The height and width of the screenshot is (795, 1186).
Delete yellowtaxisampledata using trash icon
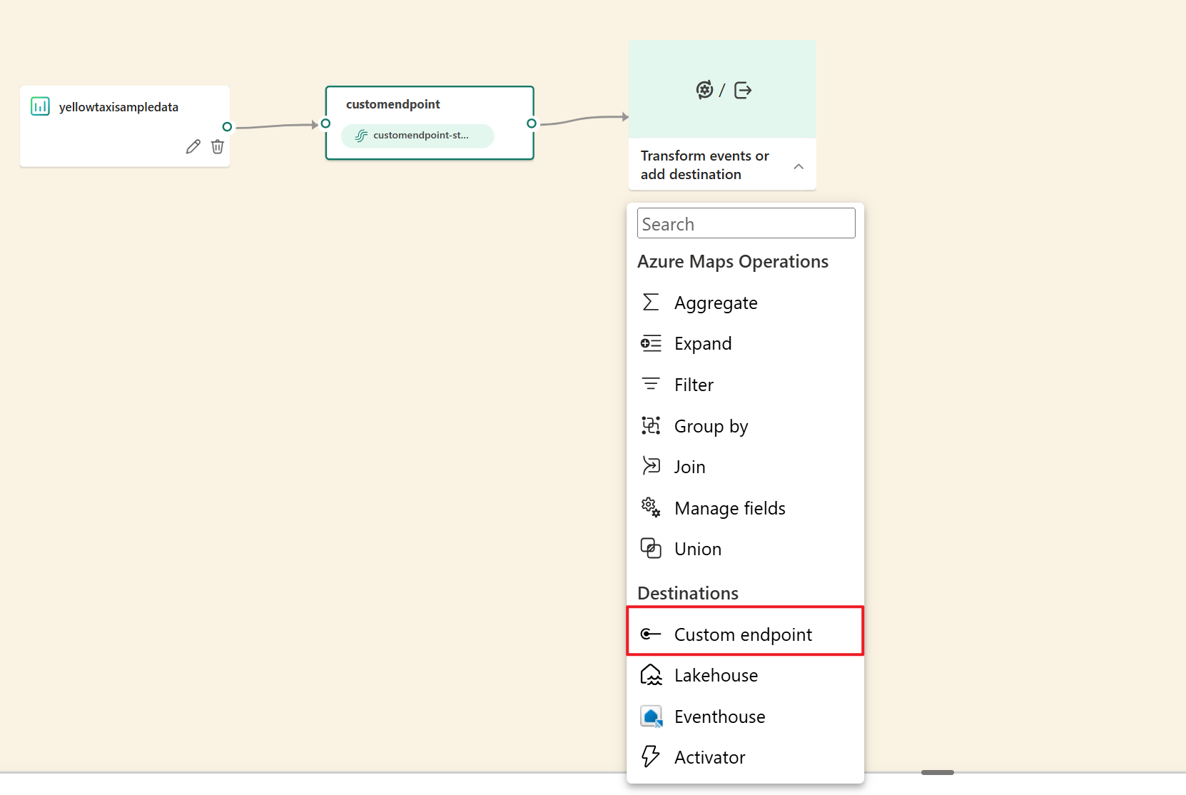[x=218, y=147]
